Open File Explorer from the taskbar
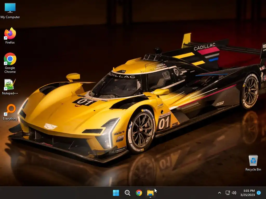The image size is (266, 199). point(150,193)
